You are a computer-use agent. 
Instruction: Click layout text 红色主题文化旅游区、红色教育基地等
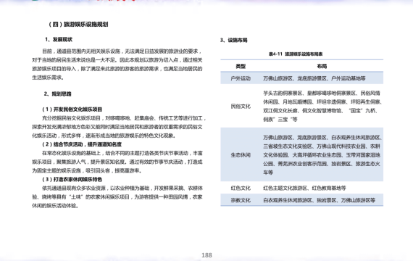304,188
